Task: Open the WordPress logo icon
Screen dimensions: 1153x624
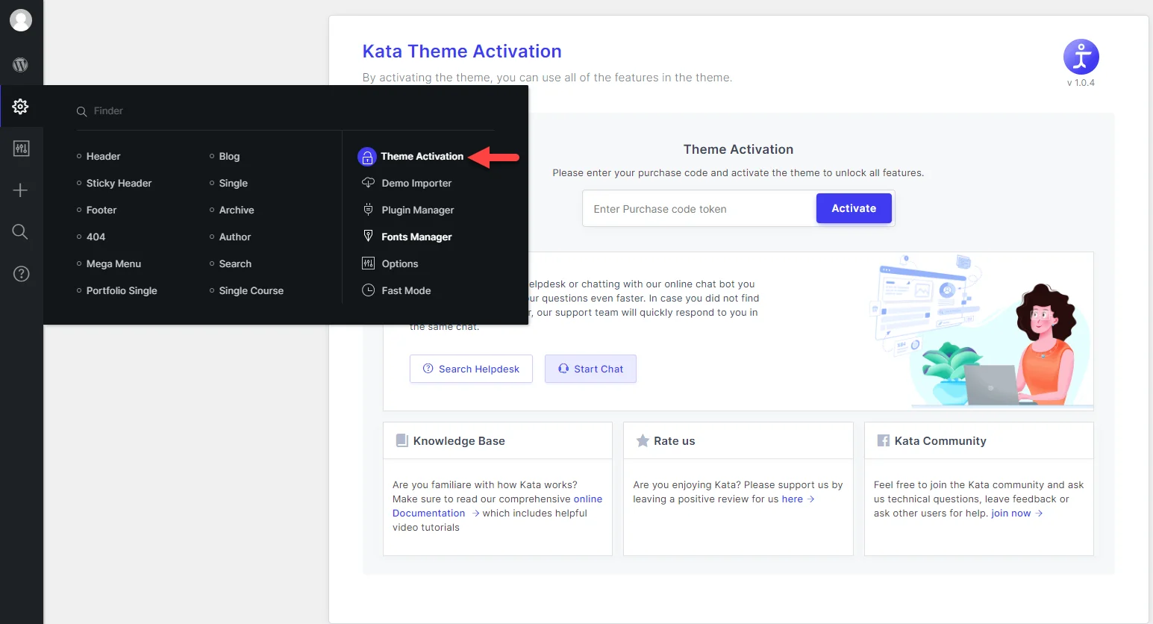Action: click(x=21, y=65)
